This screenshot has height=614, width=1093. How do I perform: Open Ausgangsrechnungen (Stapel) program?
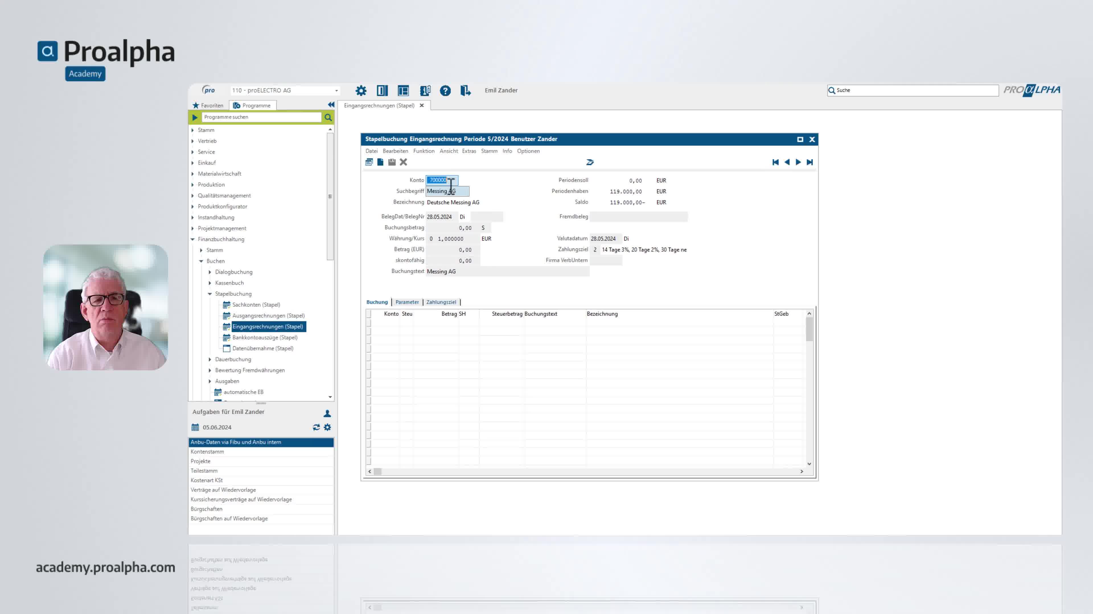coord(268,316)
